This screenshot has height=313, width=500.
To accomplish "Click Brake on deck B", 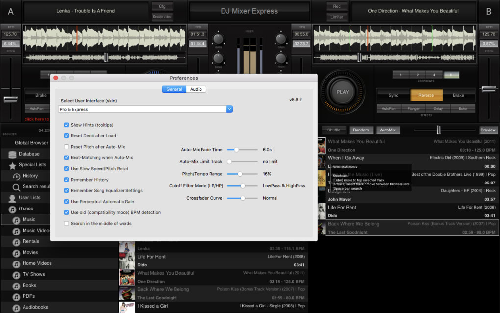I will [458, 95].
